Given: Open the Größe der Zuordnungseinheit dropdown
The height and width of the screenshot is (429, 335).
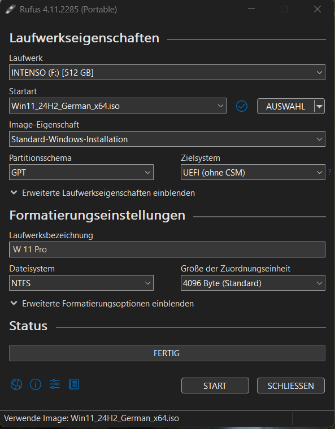Looking at the screenshot, I should (253, 283).
